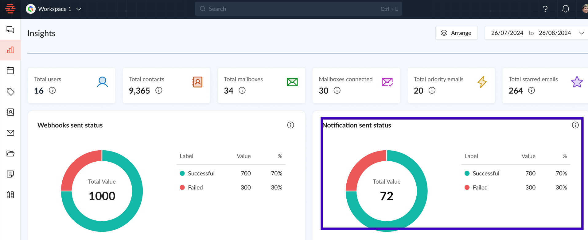Open the mail envelope sidebar icon
Image resolution: width=588 pixels, height=240 pixels.
(x=10, y=133)
